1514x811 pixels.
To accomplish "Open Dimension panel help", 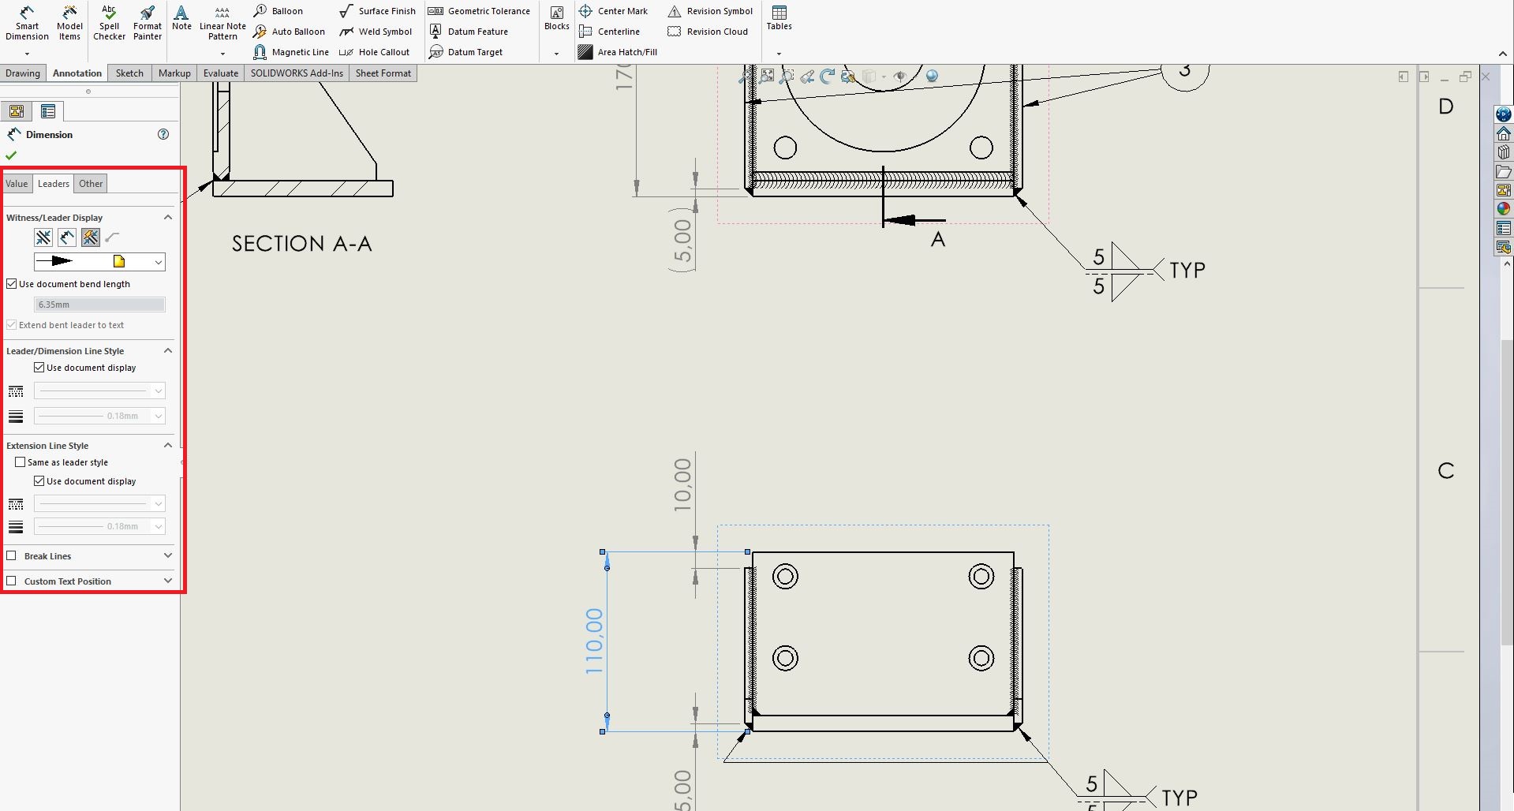I will pos(163,134).
